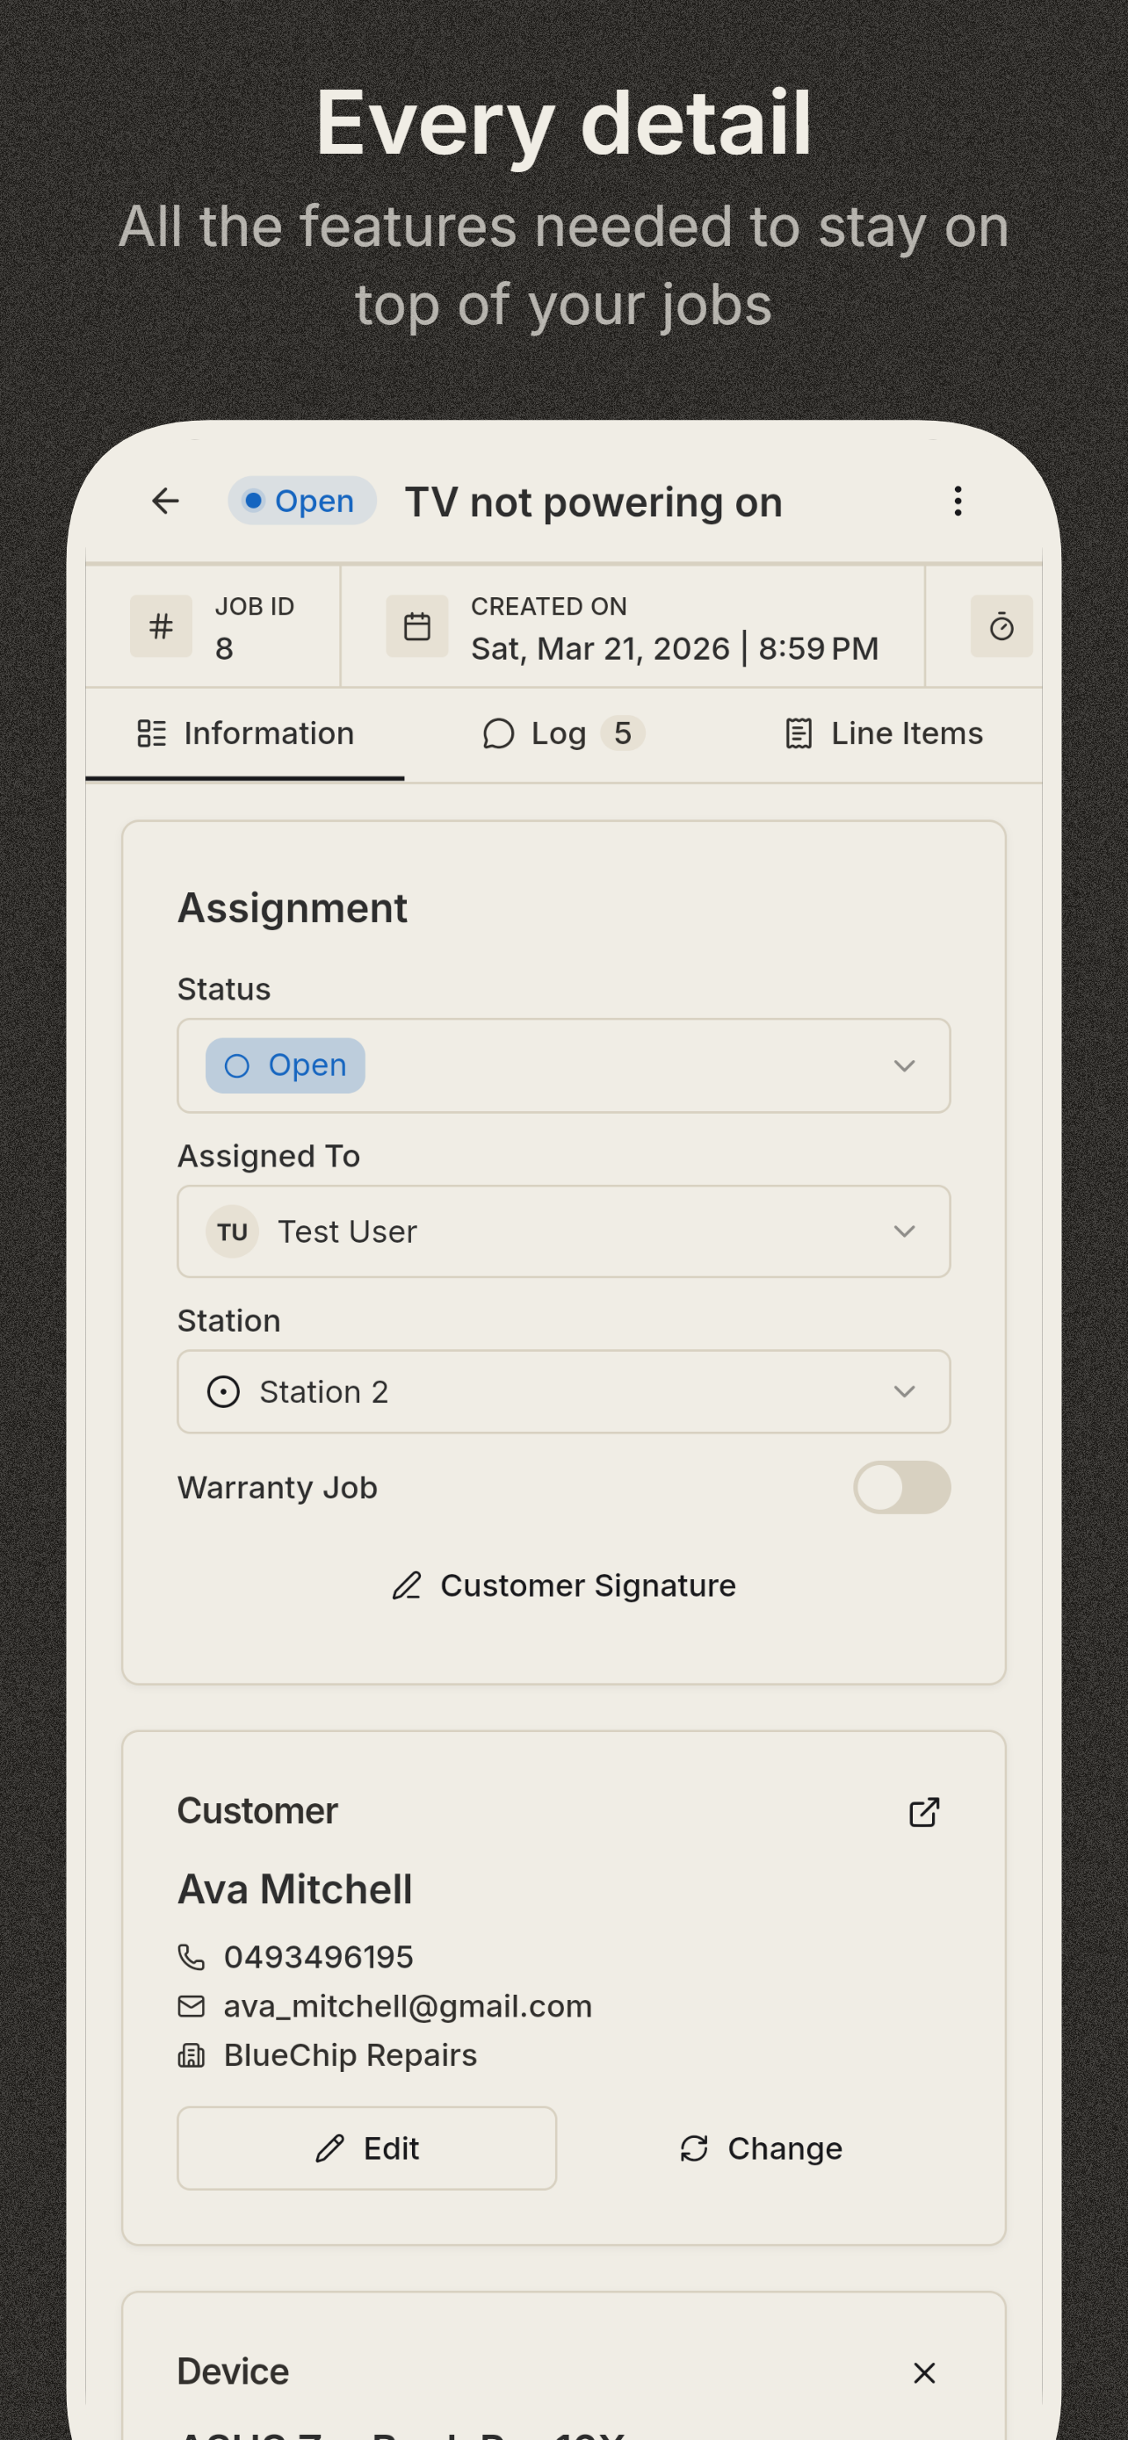
Task: Click customer name Ava Mitchell
Action: pyautogui.click(x=294, y=1888)
